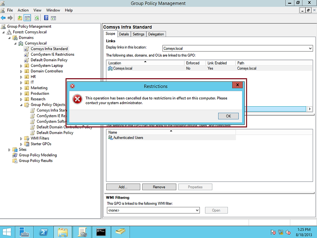Viewport: 317px width, 238px height.
Task: Select the Comsys.local row in Links list
Action: coord(209,68)
